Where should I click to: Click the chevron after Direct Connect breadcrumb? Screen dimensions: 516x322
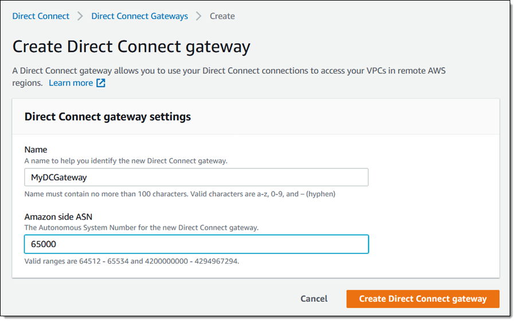tap(80, 16)
